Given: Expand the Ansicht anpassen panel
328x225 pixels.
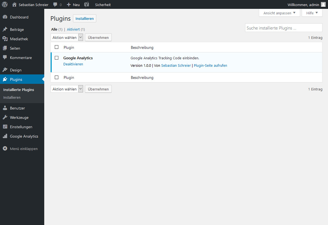Looking at the screenshot, I should pos(279,13).
